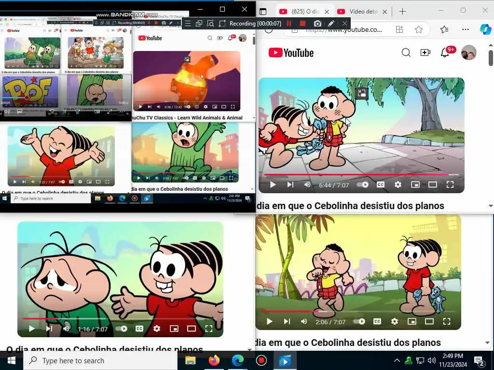494x370 pixels.
Task: Play the video at 6:44 / 7:07
Action: 273,185
